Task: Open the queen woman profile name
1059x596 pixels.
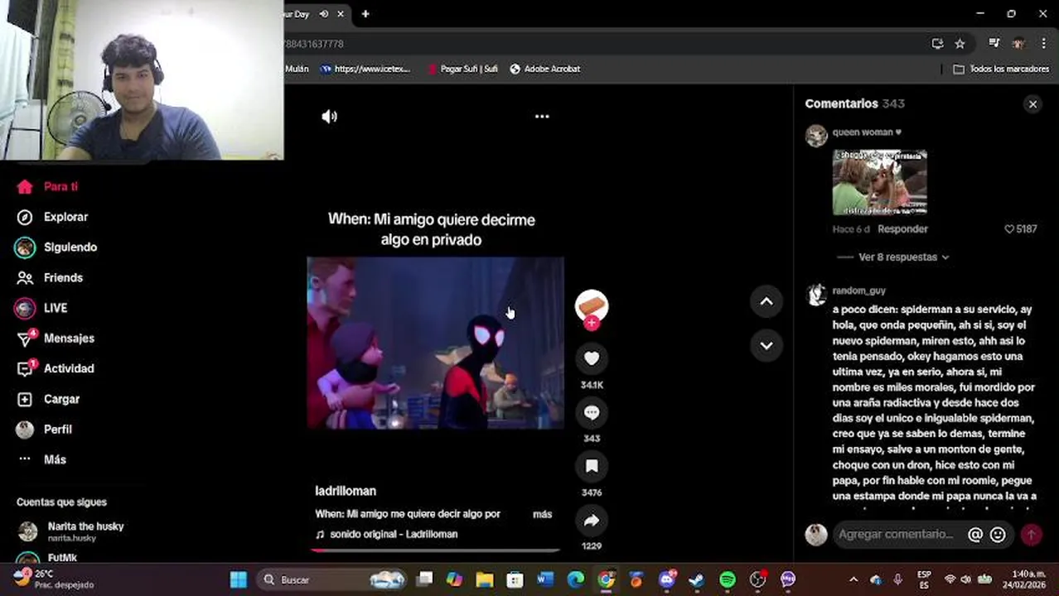Action: pyautogui.click(x=867, y=132)
